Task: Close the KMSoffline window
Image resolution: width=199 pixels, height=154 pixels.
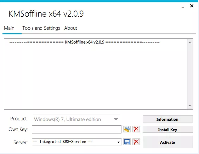Action: click(192, 6)
